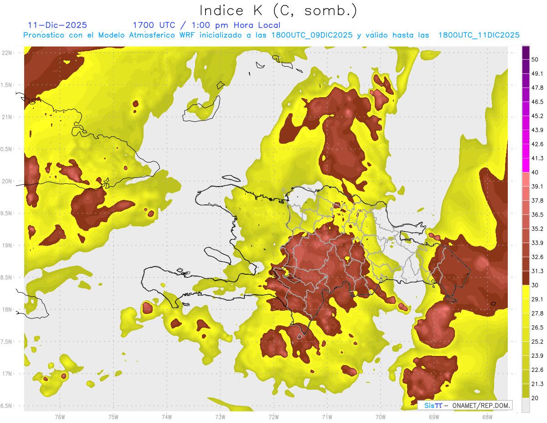Click the 'Modelo Atmosferico WRF' forecast description line
Screen dimensions: 547x423
(272, 35)
